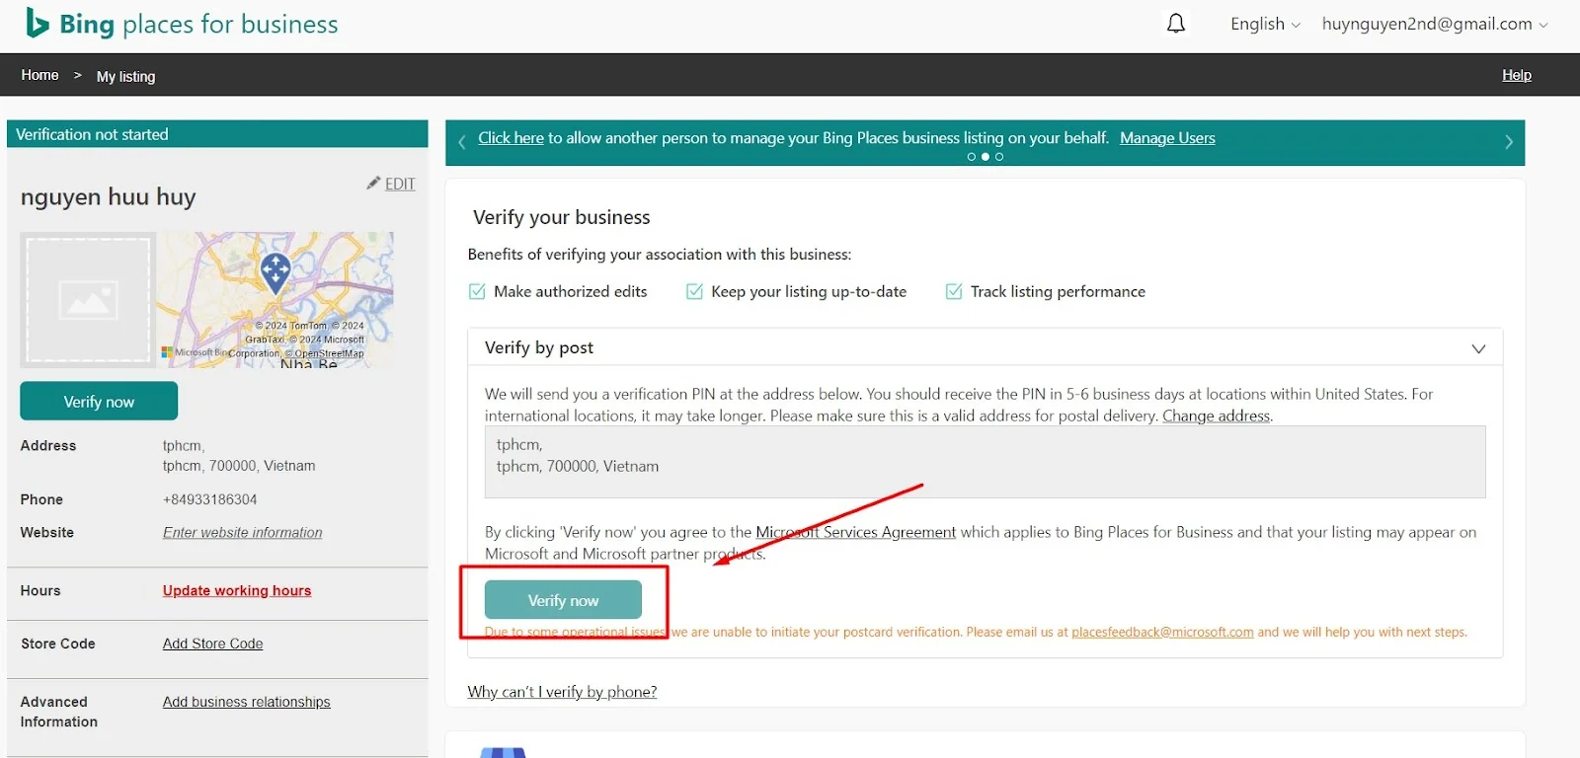Open Microsoft Services Agreement link
This screenshot has width=1580, height=758.
click(x=856, y=532)
